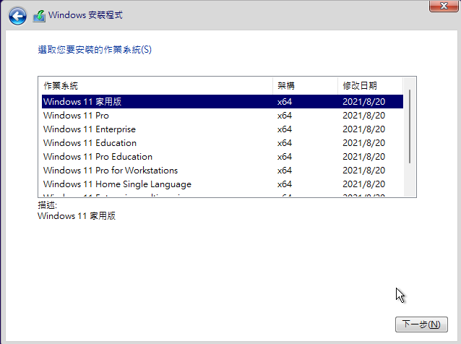Click date in Windows 11 Pro Education row
The image size is (461, 344).
[x=363, y=157]
